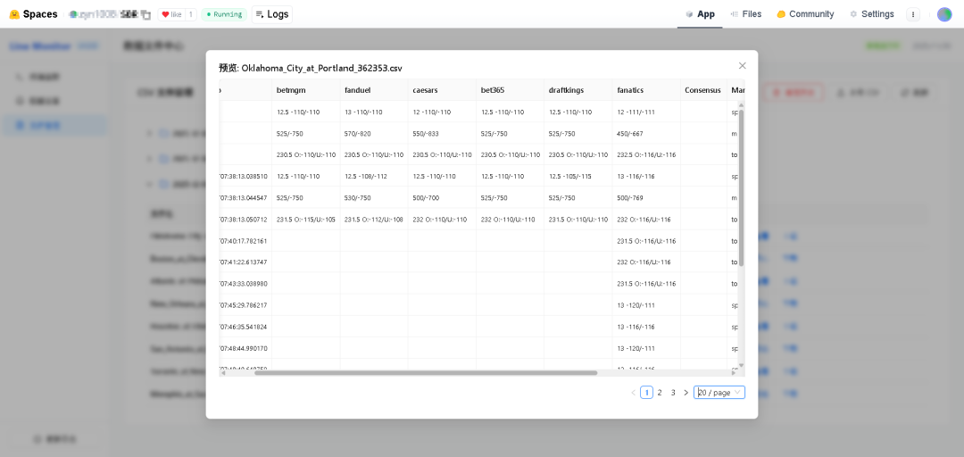
Task: Close the CSV preview dialog
Action: 742,66
